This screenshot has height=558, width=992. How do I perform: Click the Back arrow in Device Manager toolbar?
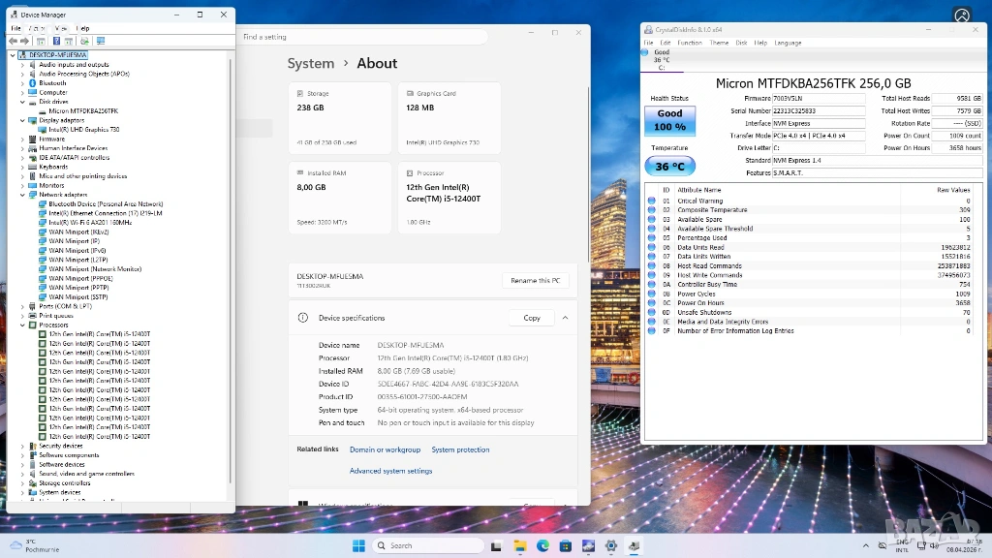(13, 41)
